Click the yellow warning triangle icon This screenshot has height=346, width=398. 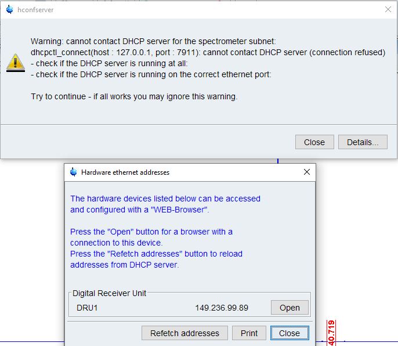(x=15, y=63)
